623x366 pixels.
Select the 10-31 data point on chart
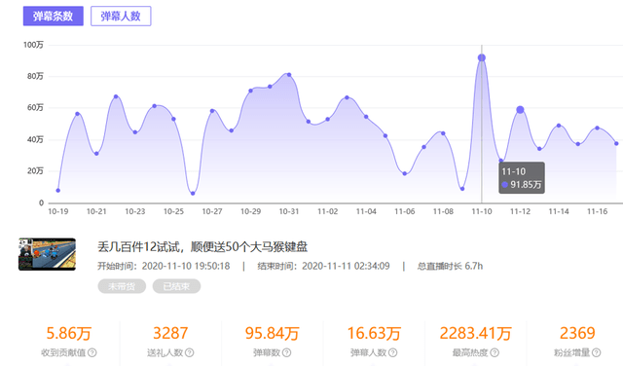(289, 75)
